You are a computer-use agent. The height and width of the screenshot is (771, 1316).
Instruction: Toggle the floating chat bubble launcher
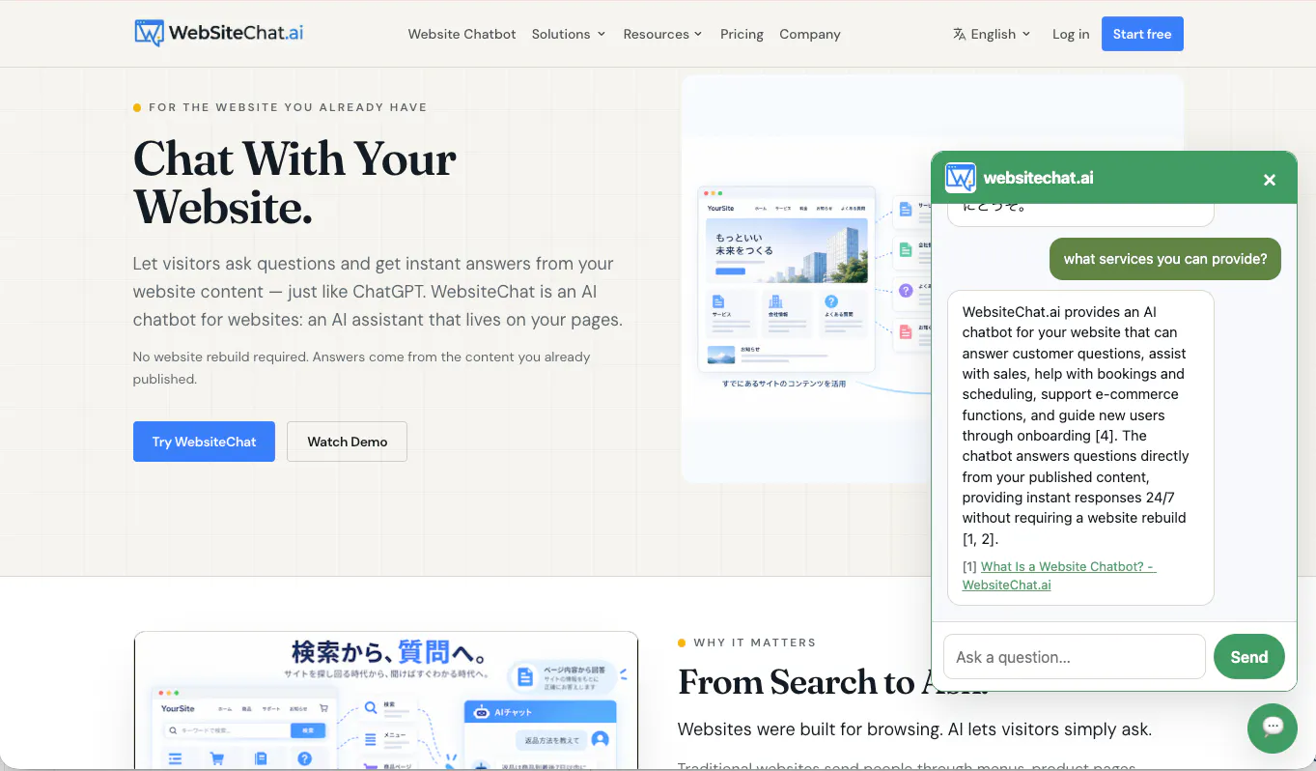(x=1272, y=728)
